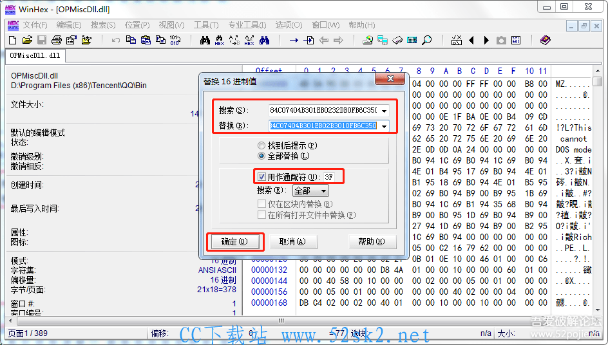
Task: Open the 帮助(H) menu
Action: pyautogui.click(x=362, y=25)
